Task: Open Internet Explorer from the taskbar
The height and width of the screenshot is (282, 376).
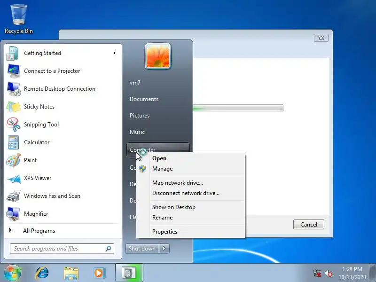Action: [x=42, y=273]
